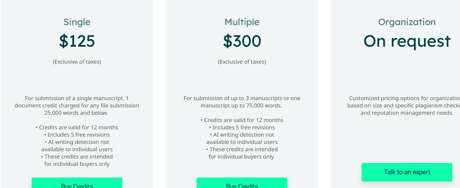460x188 pixels.
Task: Click Single plan's AI writing detection bullet
Action: 77,146
